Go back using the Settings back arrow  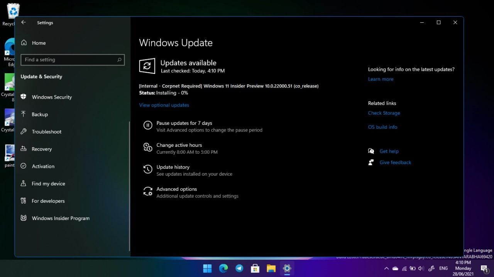point(24,22)
